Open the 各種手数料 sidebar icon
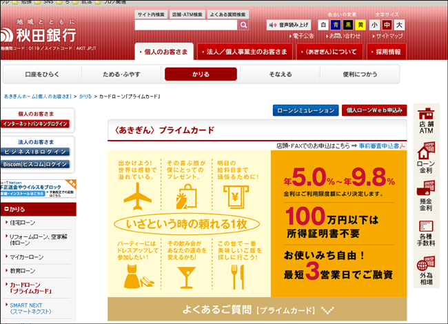Image resolution: width=448 pixels, height=324 pixels. pos(426,234)
